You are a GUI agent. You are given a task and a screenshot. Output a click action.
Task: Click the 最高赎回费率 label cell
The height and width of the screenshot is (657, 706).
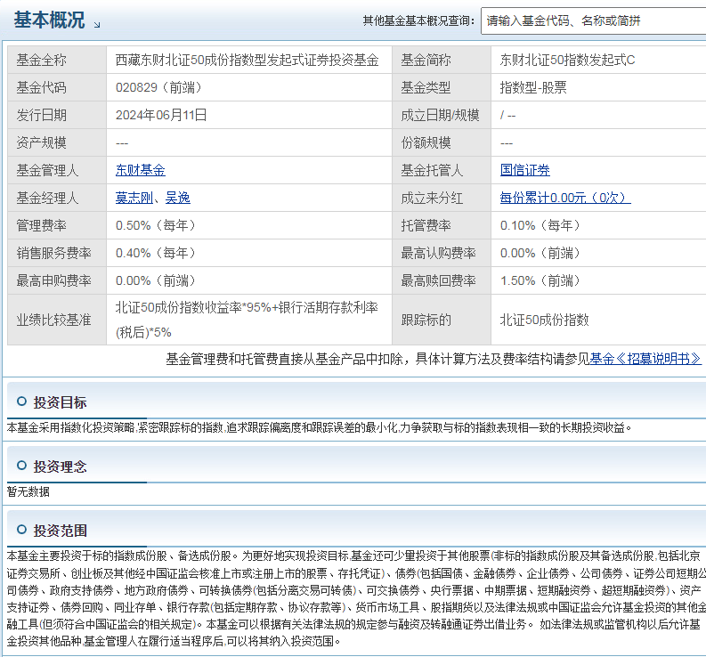coord(442,280)
